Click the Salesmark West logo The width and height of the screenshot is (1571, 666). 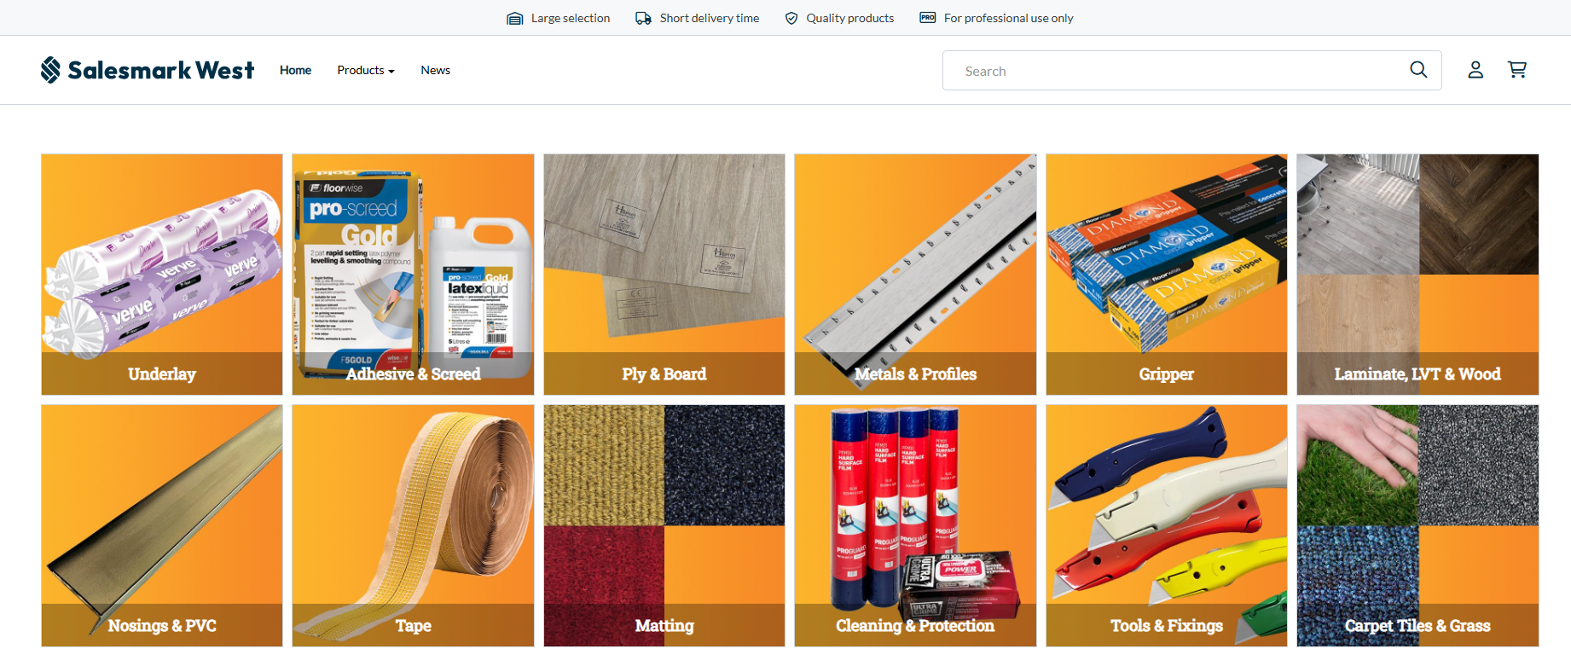coord(148,70)
